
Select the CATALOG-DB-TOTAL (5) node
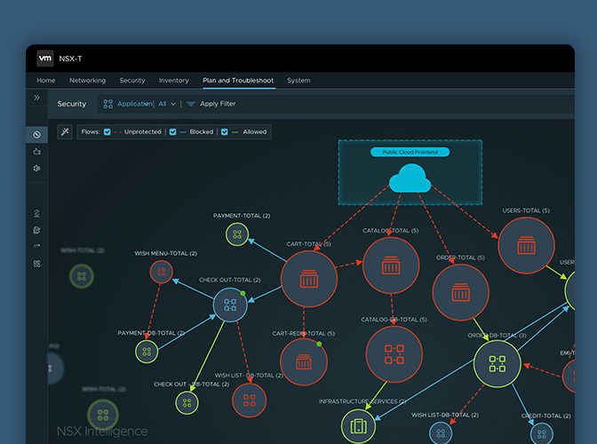pyautogui.click(x=394, y=354)
